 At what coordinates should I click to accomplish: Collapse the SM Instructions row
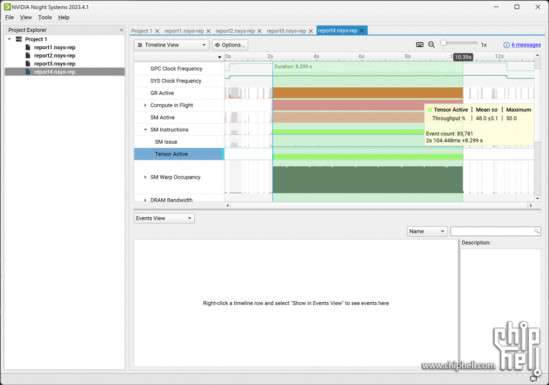(145, 130)
